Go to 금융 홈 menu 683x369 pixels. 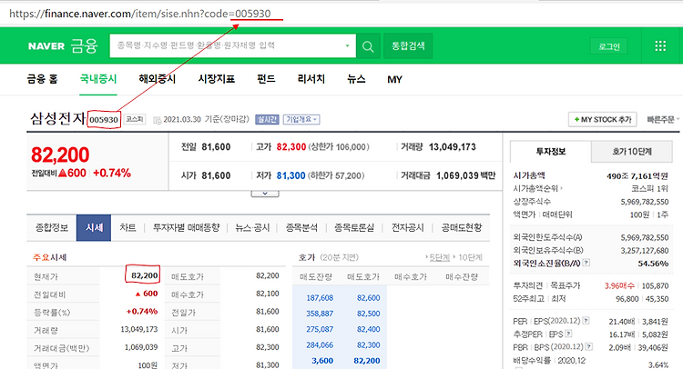tap(42, 79)
